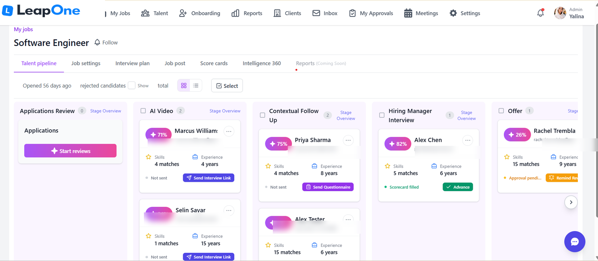Click the Start reviews button

(x=70, y=151)
